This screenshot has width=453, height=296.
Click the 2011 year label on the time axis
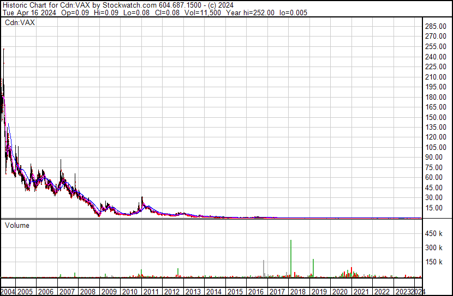coord(151,292)
